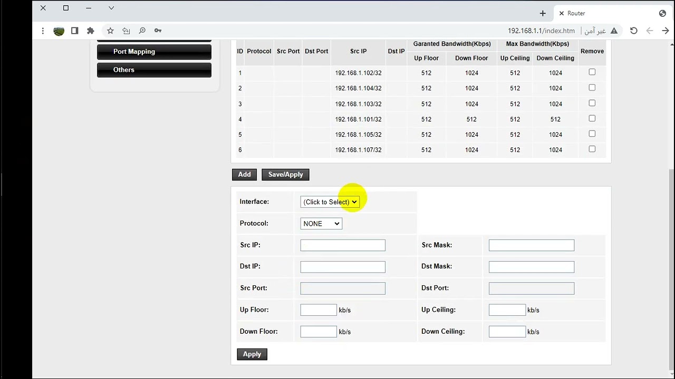Click the Src Port input field
Screen dimensions: 675x379
[x=343, y=288]
